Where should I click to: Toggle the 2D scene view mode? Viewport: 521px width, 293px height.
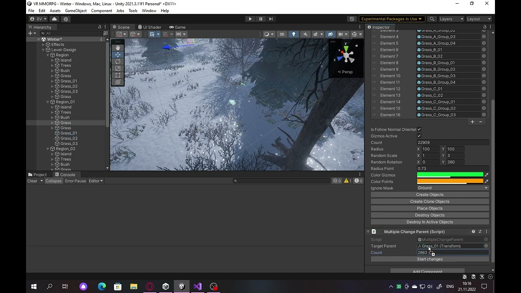coord(282,34)
